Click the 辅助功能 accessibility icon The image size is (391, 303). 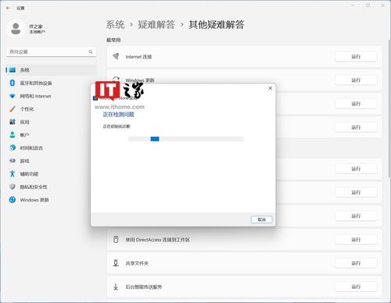(13, 173)
